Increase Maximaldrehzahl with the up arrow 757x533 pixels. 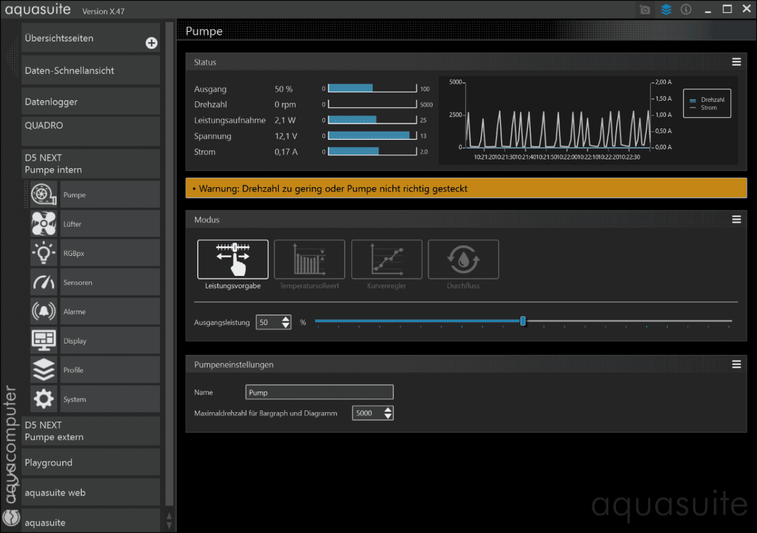click(388, 410)
